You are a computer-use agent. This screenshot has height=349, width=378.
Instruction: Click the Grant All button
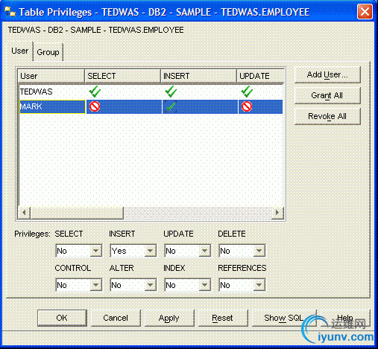tap(327, 95)
